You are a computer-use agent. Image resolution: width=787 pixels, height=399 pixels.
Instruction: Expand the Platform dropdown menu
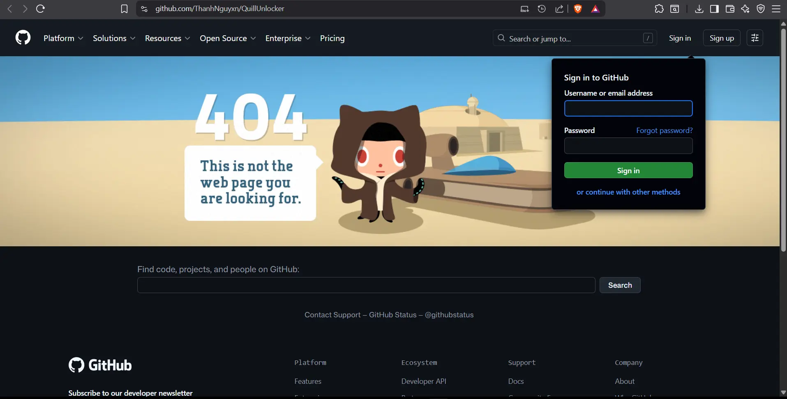pos(63,38)
